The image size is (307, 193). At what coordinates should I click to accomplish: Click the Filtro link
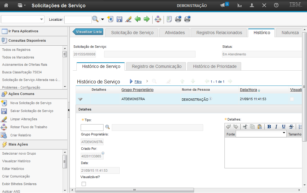(138, 82)
